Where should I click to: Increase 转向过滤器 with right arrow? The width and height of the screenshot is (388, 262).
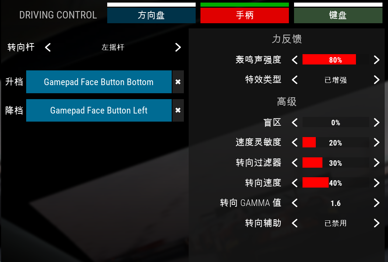point(376,163)
